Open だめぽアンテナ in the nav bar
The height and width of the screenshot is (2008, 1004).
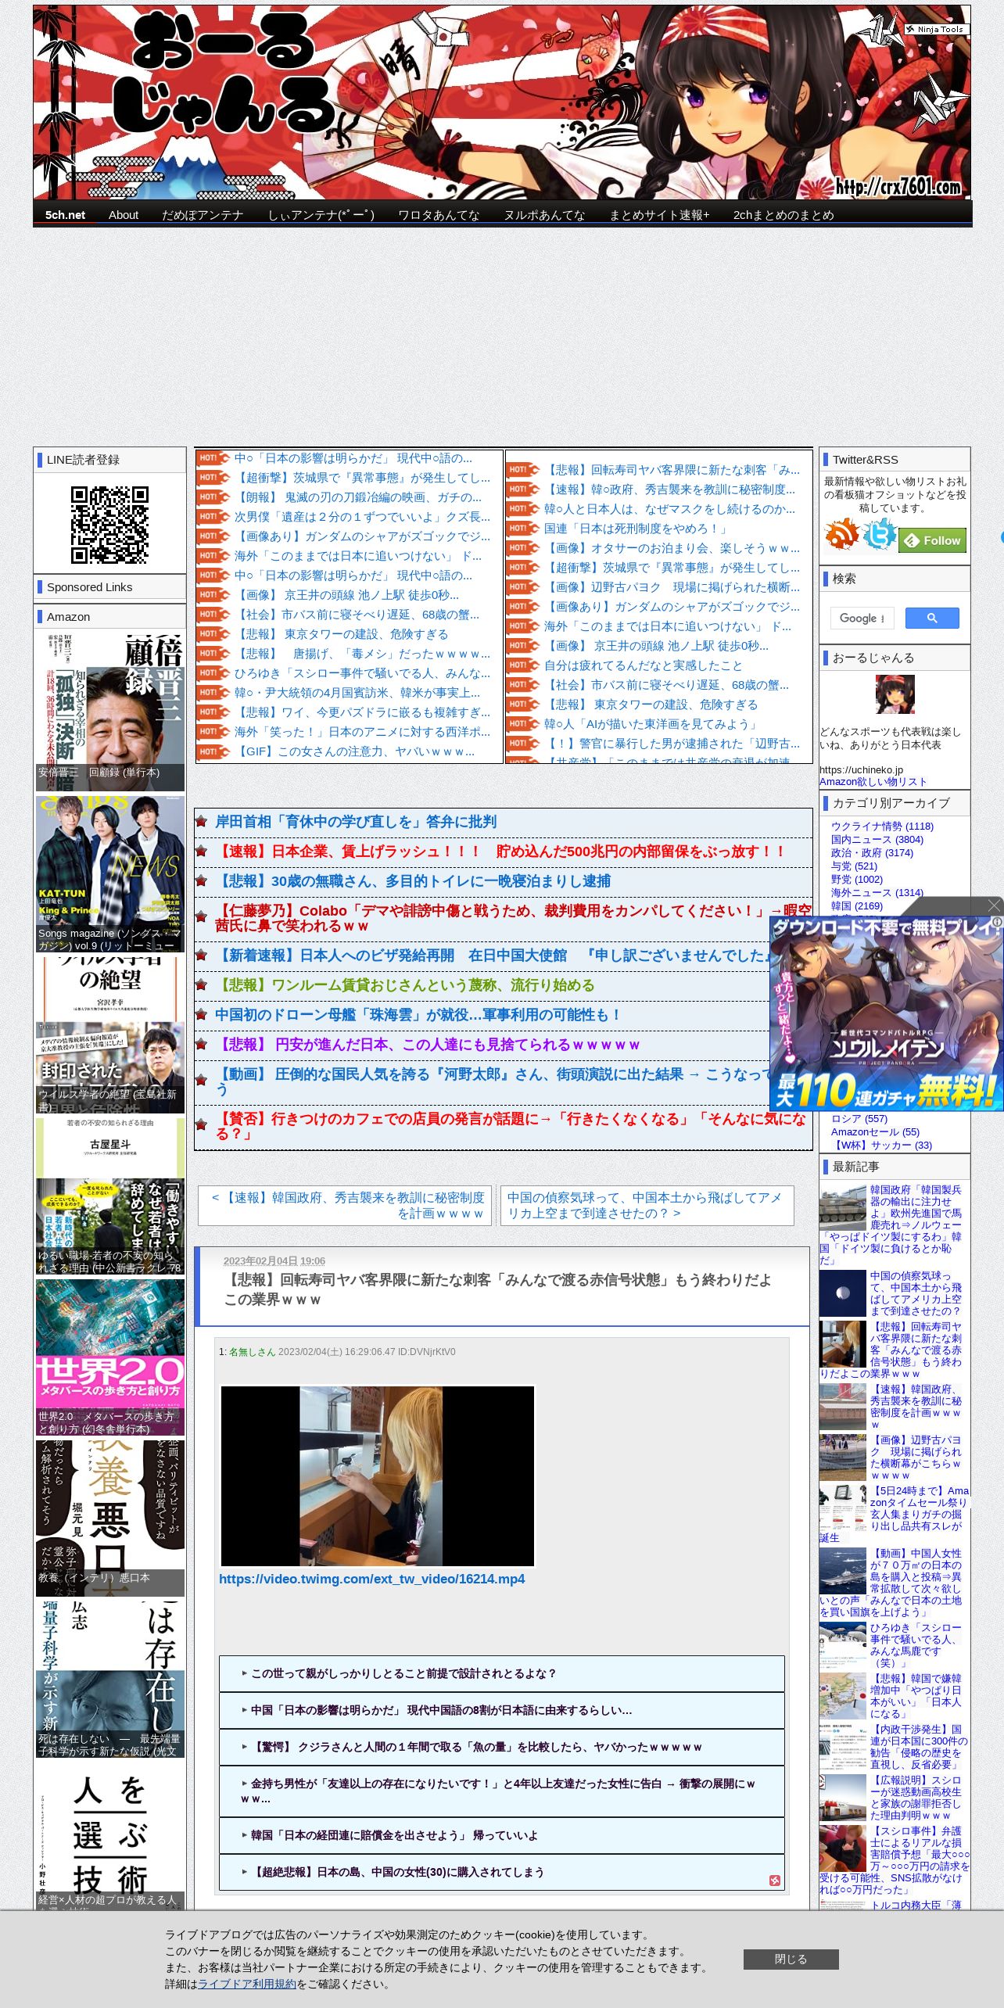pyautogui.click(x=203, y=215)
